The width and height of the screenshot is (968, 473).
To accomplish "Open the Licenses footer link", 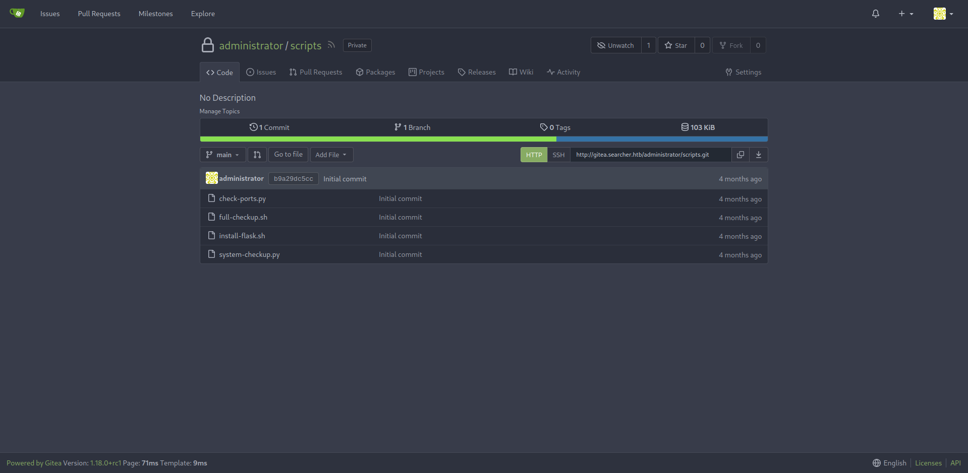I will point(928,463).
